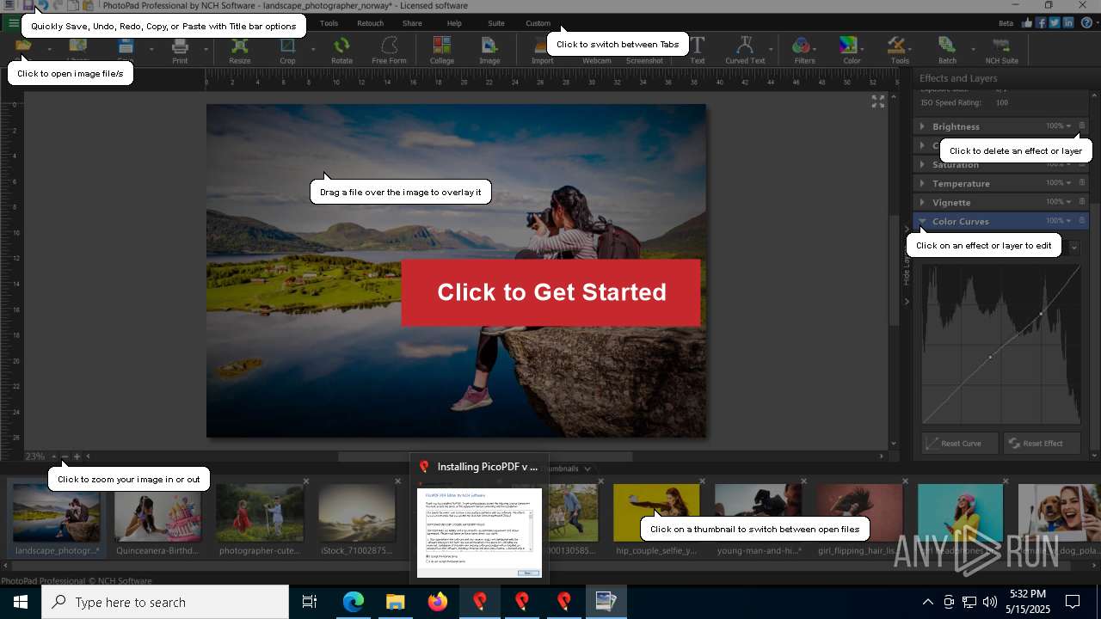The image size is (1101, 619).
Task: Click zoom out minus button
Action: pyautogui.click(x=65, y=457)
